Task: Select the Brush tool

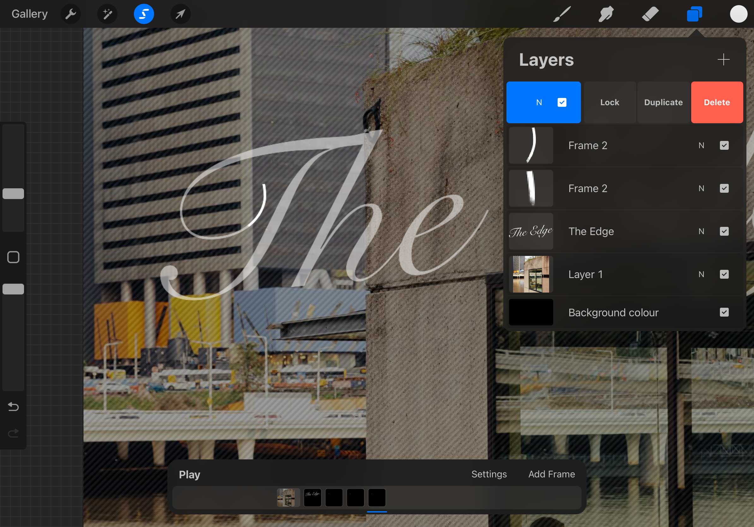Action: click(562, 14)
